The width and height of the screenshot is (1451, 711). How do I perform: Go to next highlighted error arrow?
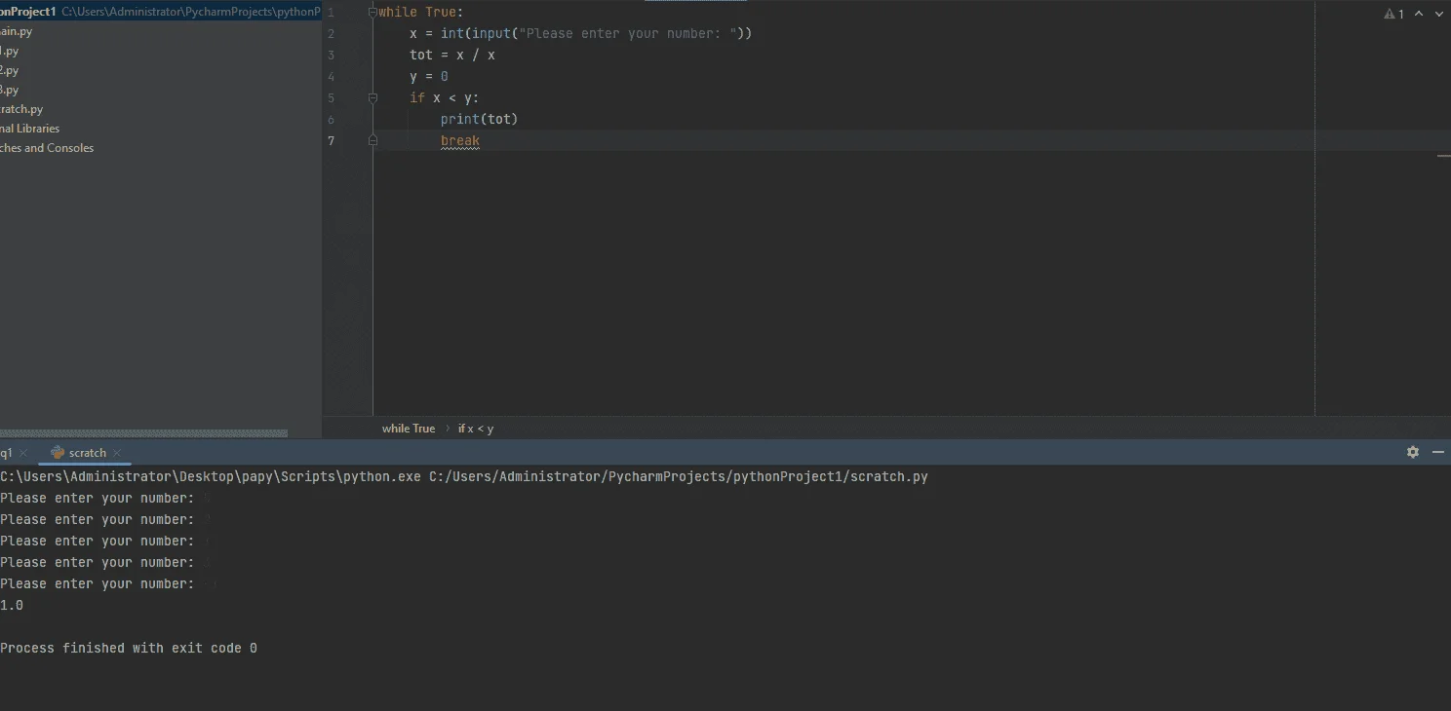[1438, 14]
